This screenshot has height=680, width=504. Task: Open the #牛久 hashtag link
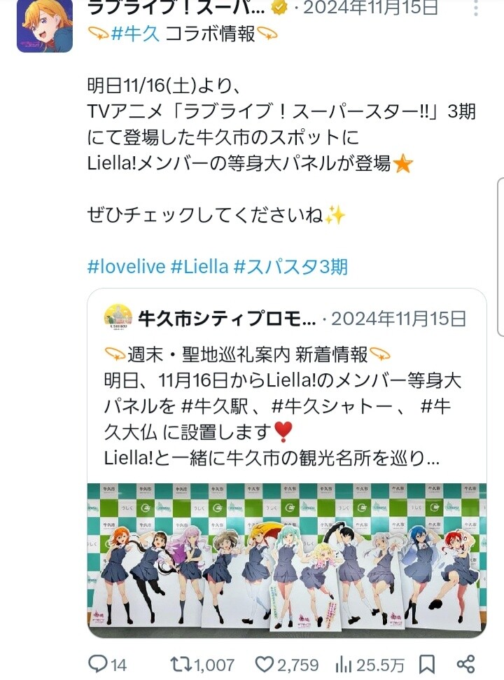click(135, 34)
